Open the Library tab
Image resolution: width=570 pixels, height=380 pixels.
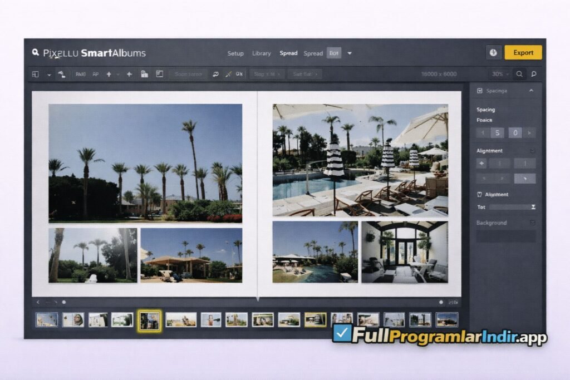261,53
